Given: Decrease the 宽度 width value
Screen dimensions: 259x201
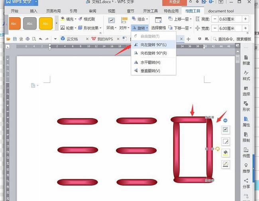Looking at the screenshot, I should click(x=215, y=28).
